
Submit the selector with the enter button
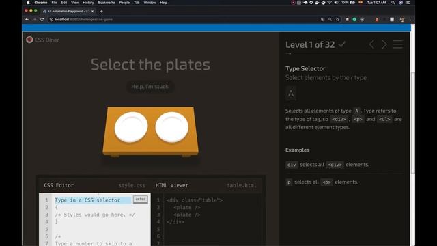[x=140, y=200]
